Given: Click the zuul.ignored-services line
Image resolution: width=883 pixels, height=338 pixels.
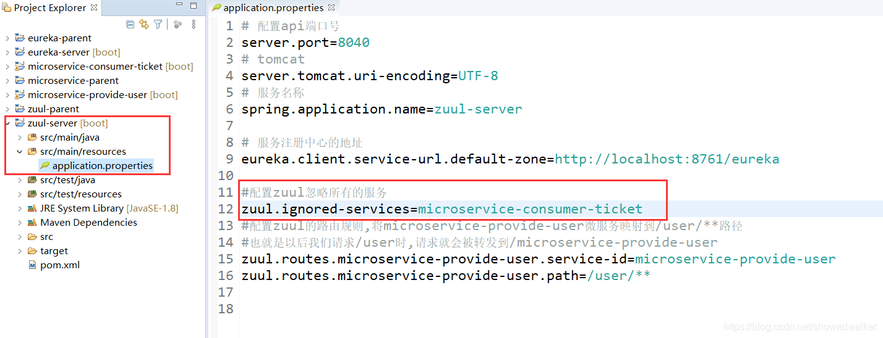Looking at the screenshot, I should coord(442,209).
